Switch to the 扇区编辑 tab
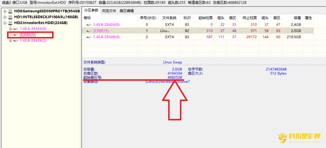Image resolution: width=326 pixels, height=148 pixels. click(x=127, y=11)
